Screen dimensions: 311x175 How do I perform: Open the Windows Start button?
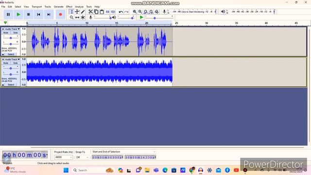(x=66, y=170)
